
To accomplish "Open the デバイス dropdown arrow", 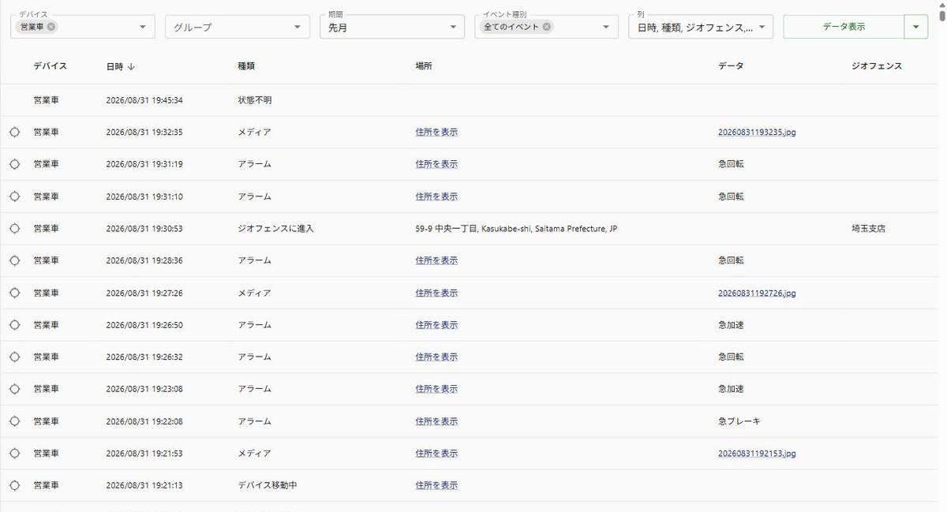I will coord(143,27).
